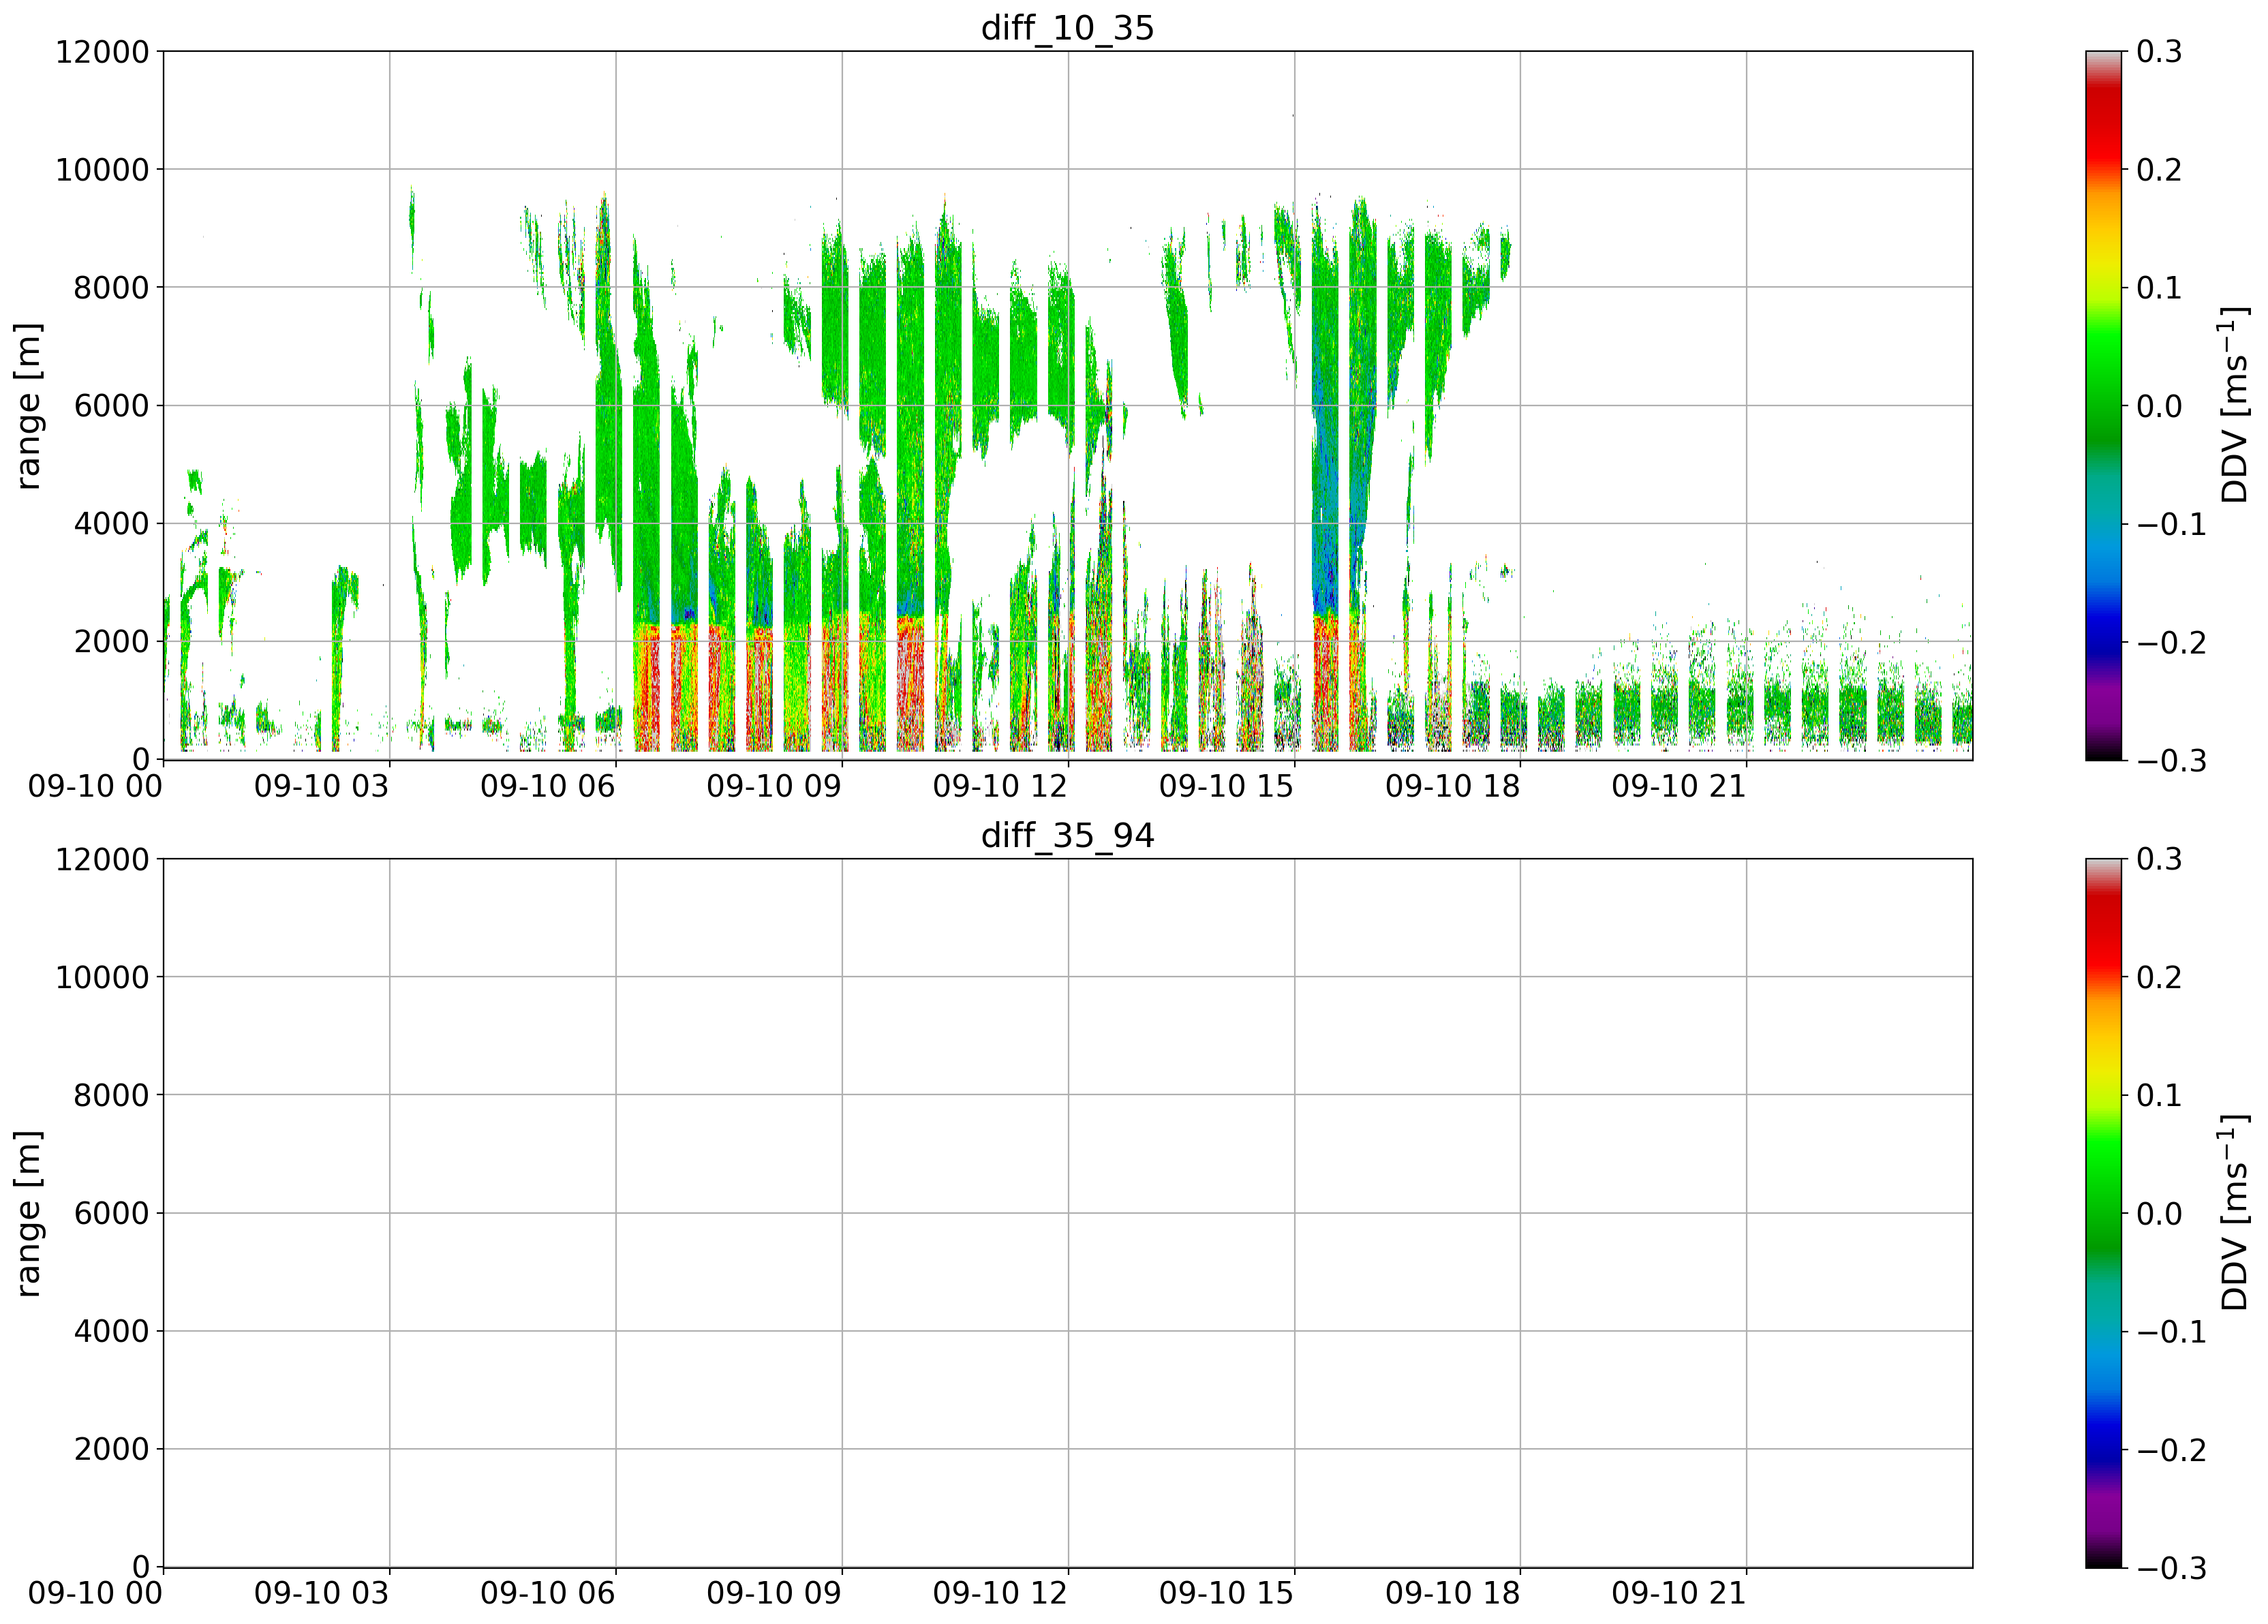Select top plot's "09-10 15" time tick

pyautogui.click(x=1226, y=787)
